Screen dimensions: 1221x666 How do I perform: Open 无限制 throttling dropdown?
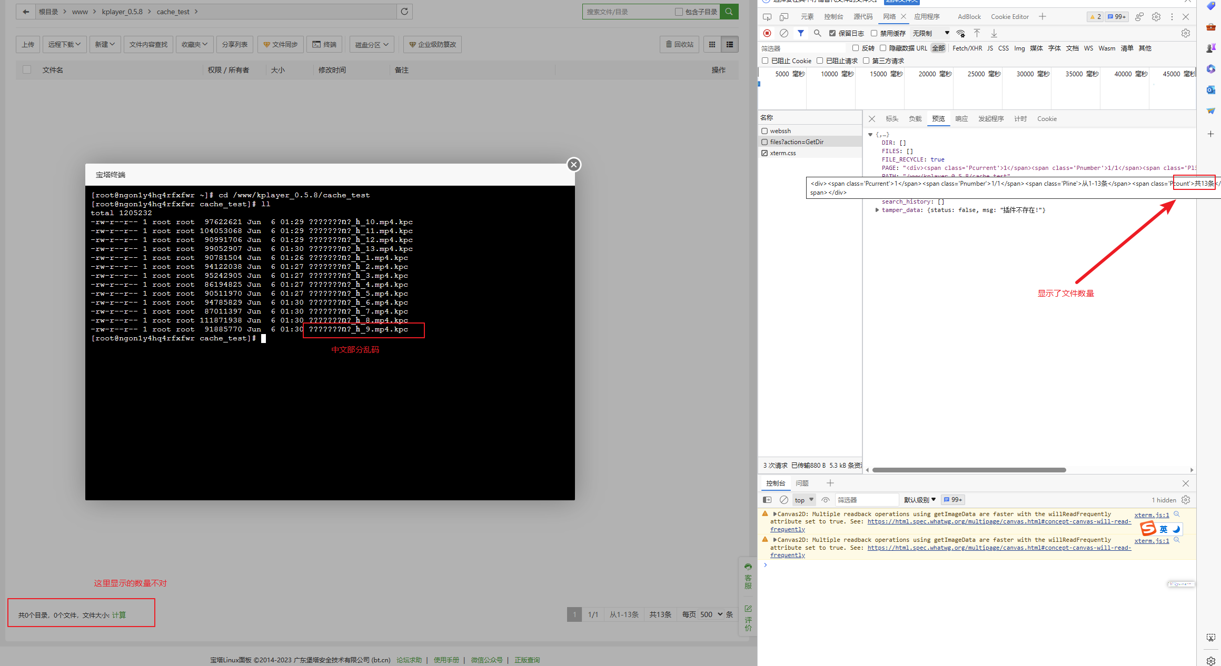[931, 33]
